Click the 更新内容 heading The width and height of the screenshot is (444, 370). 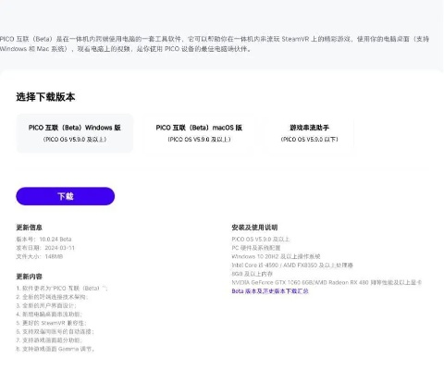[30, 277]
